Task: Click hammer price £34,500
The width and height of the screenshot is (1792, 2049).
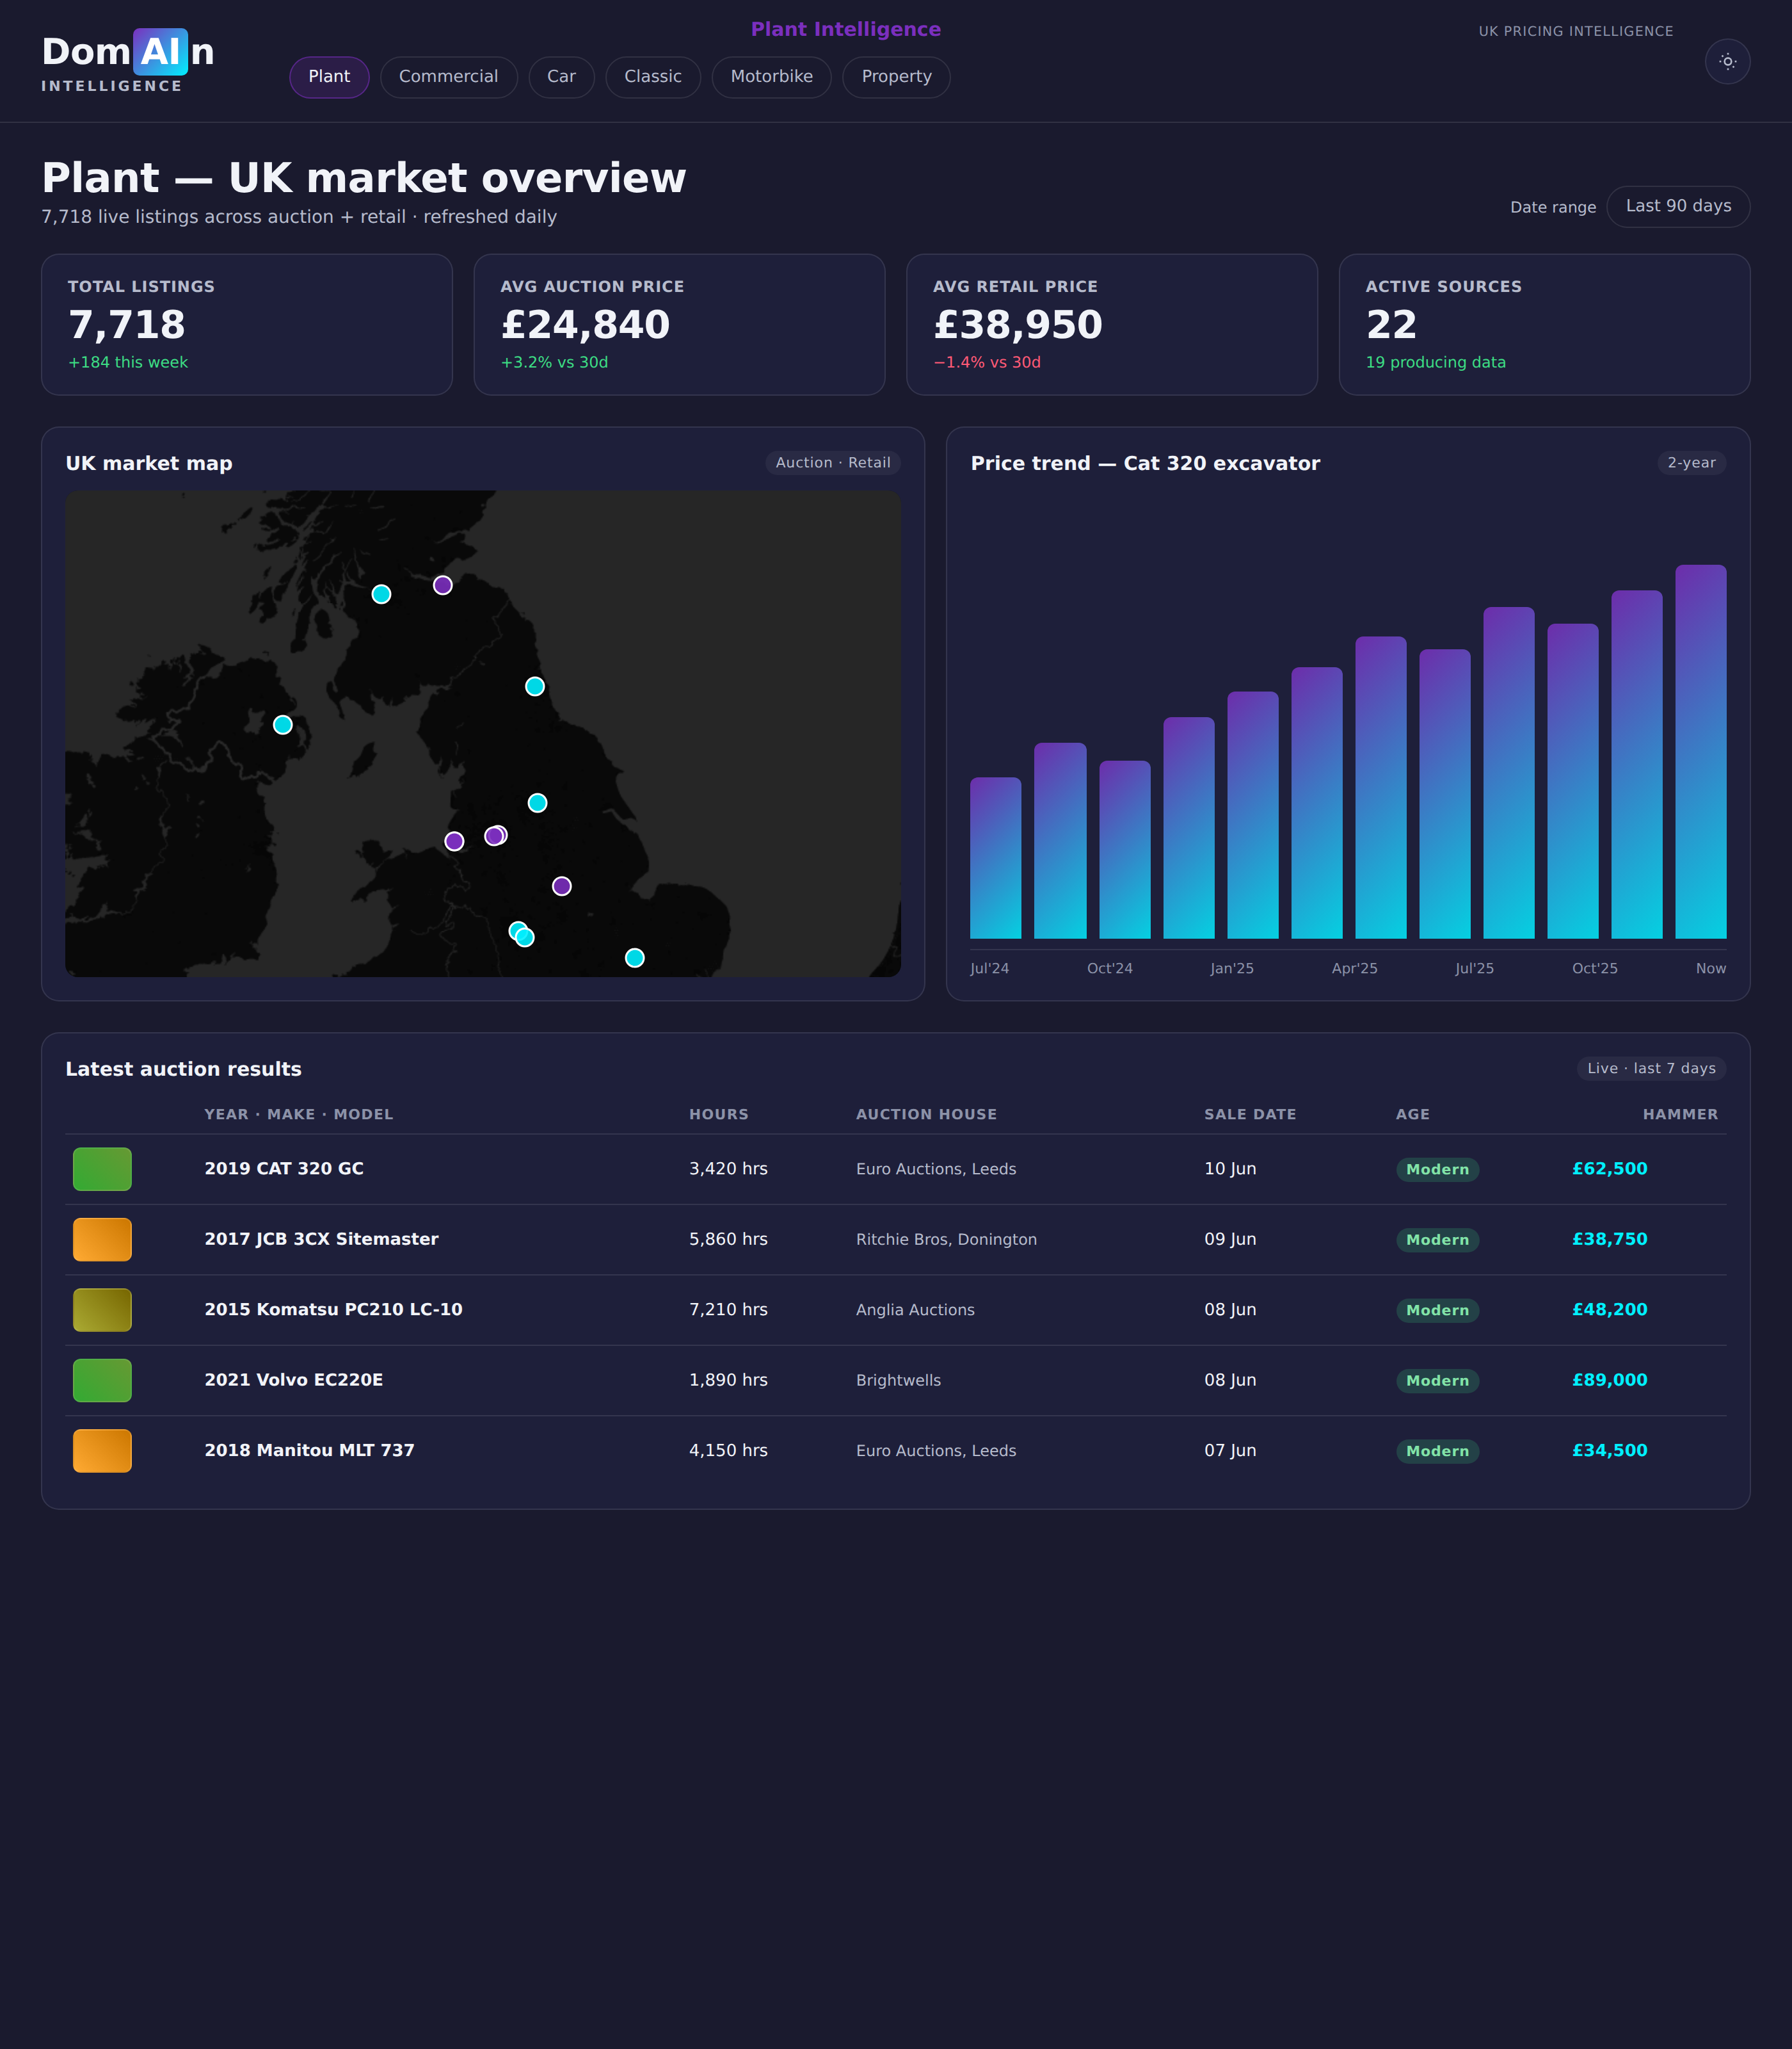Action: tap(1609, 1451)
